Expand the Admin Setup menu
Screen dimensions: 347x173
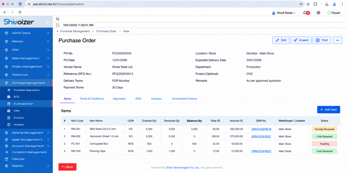pyautogui.click(x=48, y=33)
